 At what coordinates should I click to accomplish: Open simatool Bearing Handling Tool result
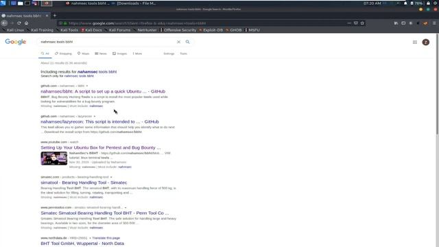[x=84, y=183]
